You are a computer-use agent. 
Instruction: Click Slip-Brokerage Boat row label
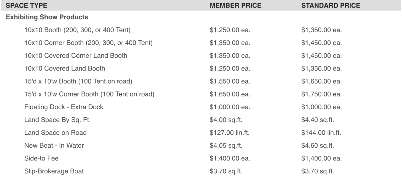[54, 171]
